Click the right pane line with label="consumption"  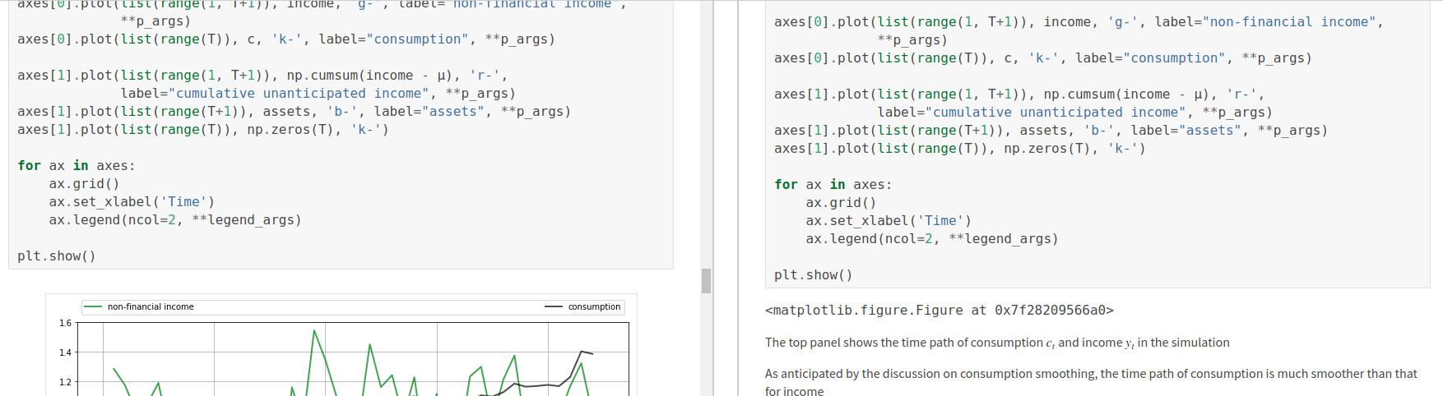pos(1043,58)
